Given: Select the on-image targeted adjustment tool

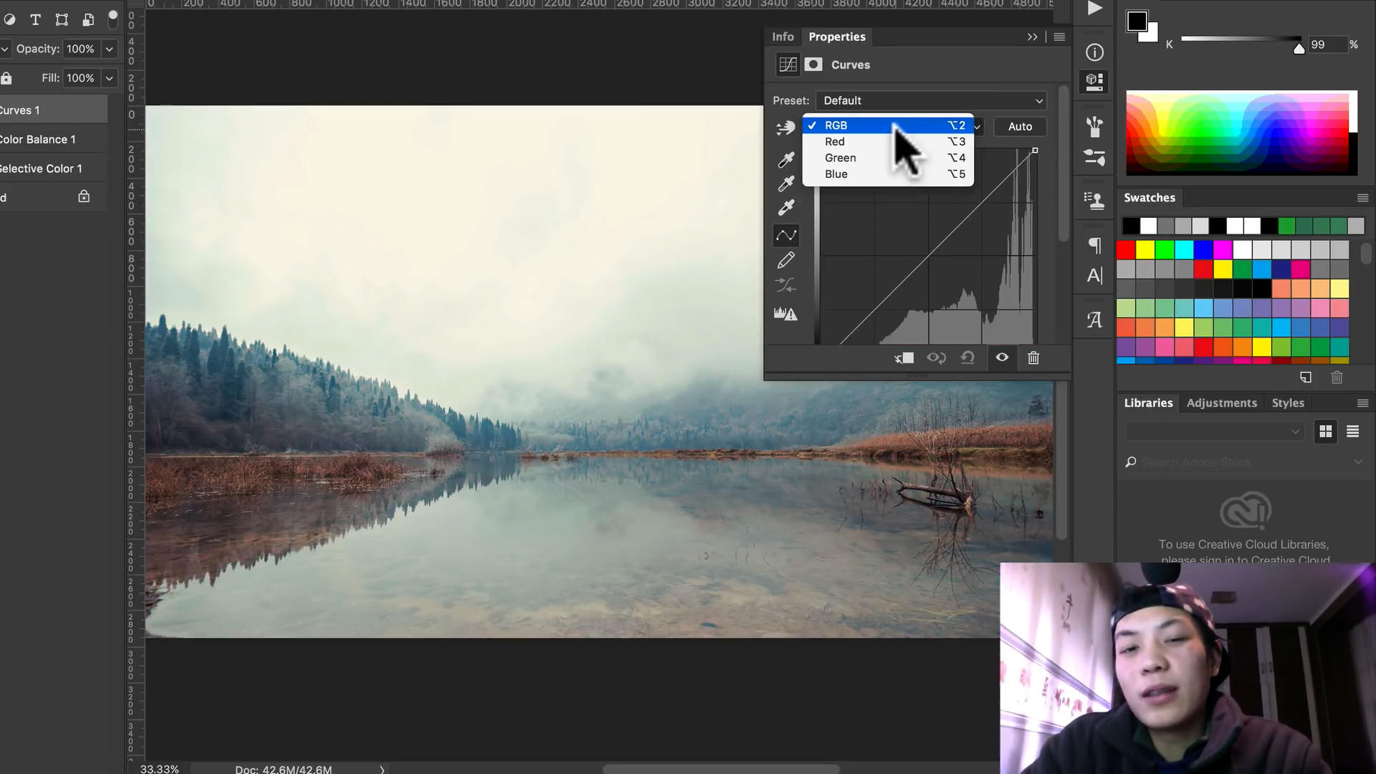Looking at the screenshot, I should click(785, 128).
